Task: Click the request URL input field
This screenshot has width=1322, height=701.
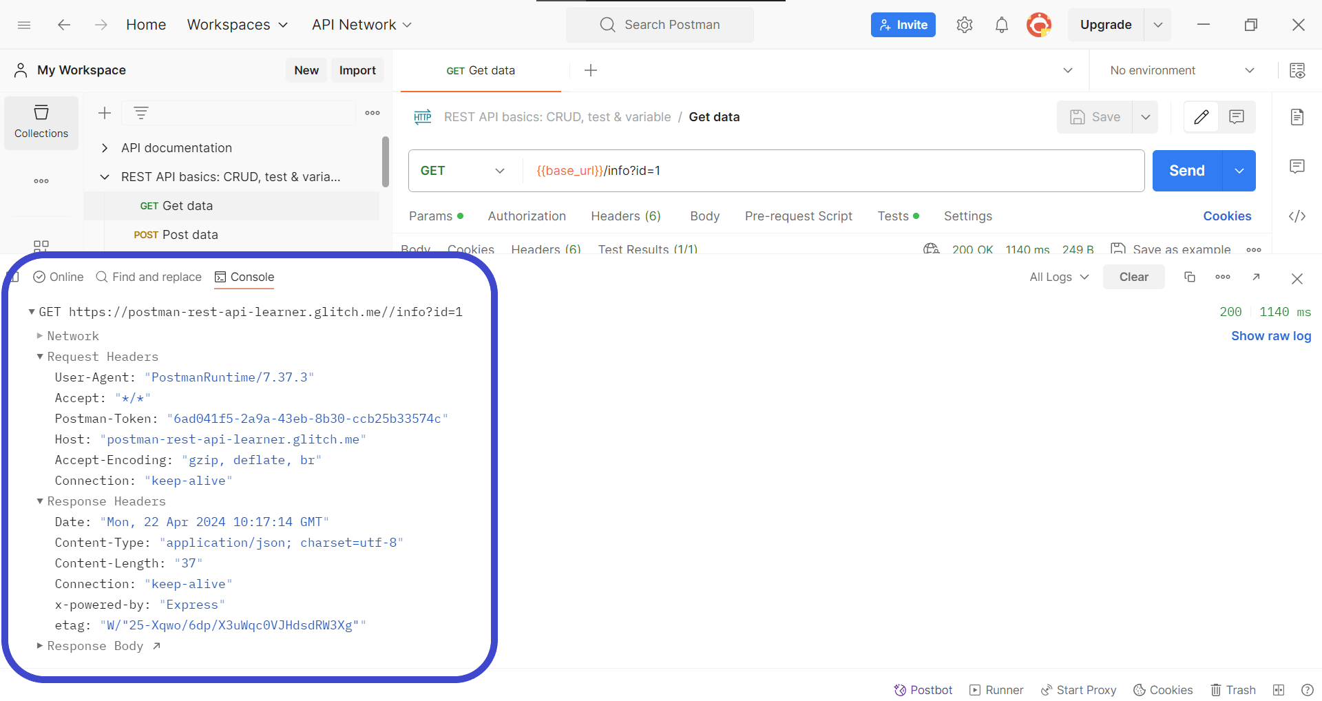Action: point(833,171)
